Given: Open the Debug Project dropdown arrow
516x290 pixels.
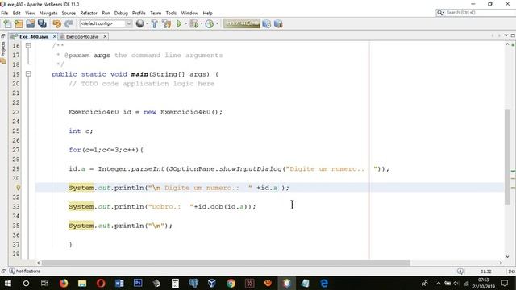Looking at the screenshot, I should coord(202,23).
